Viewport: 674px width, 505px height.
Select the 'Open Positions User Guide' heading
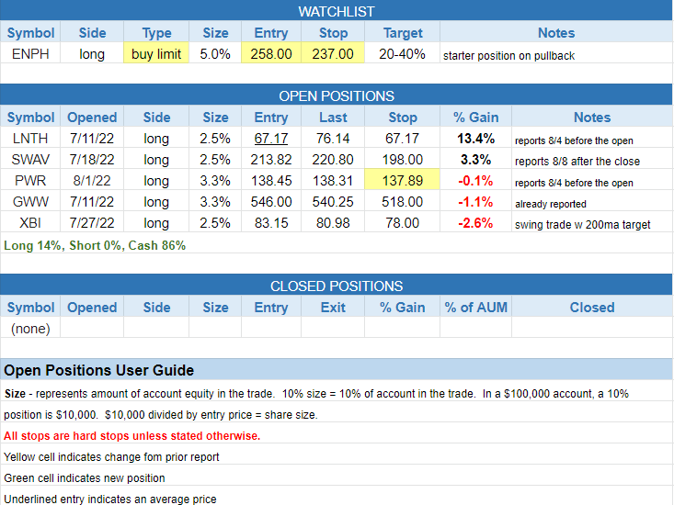pos(99,370)
